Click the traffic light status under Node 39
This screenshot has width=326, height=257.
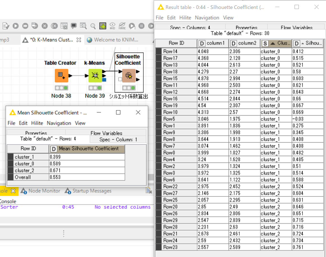pos(95,88)
